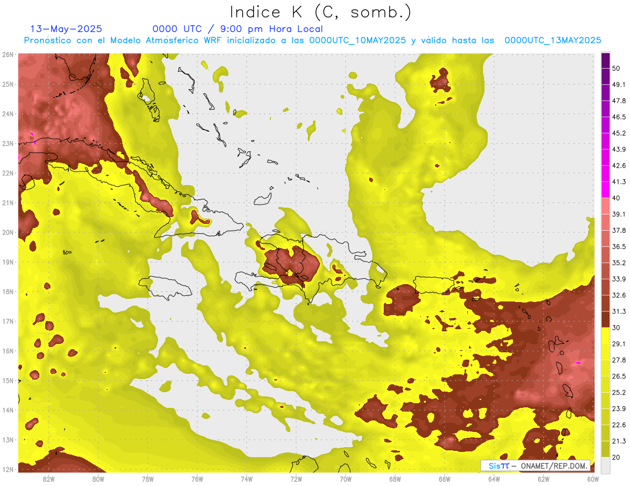Select the color scale value 33.9
This screenshot has width=630, height=486.
[x=619, y=279]
